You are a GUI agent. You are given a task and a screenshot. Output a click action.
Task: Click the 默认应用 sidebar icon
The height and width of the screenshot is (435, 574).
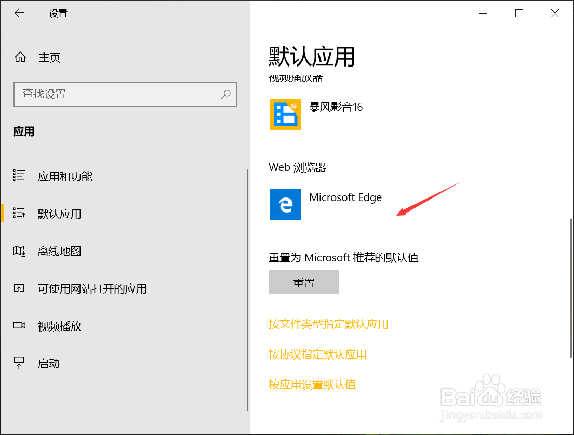[19, 213]
